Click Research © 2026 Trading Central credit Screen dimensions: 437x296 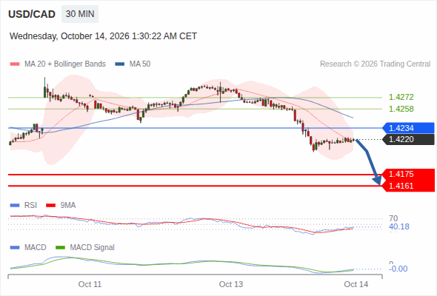[375, 64]
